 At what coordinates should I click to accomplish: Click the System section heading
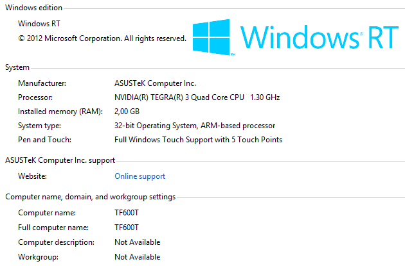tap(17, 67)
